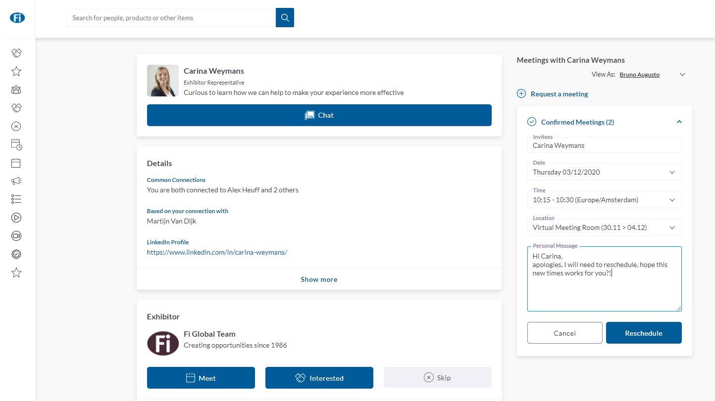Open the megaphone icon in the sidebar
This screenshot has width=715, height=401.
(16, 181)
